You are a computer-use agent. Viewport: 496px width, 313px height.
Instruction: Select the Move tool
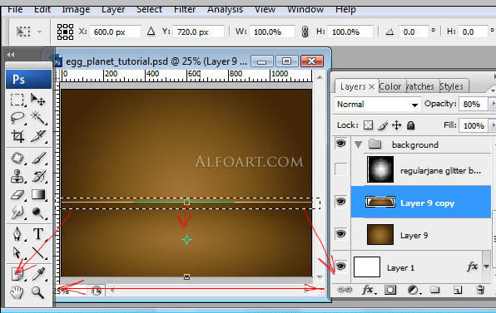point(38,100)
